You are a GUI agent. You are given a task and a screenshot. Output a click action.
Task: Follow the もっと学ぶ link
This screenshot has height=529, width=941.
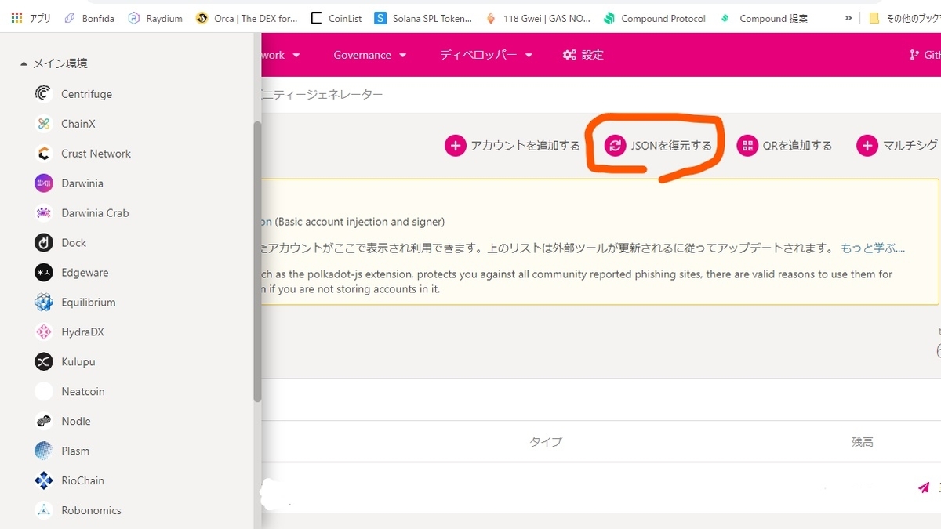(x=873, y=248)
